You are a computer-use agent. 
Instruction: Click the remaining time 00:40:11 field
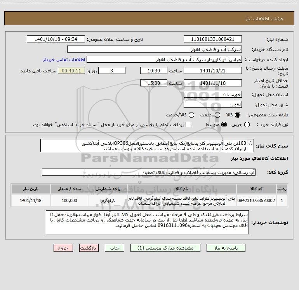(x=71, y=70)
